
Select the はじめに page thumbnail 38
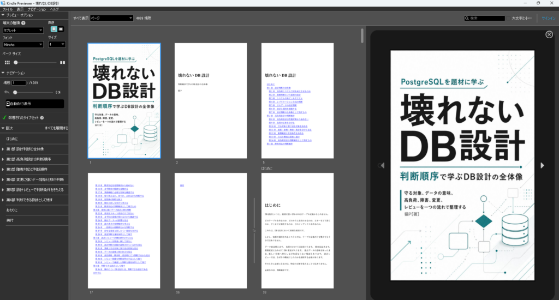(x=298, y=231)
